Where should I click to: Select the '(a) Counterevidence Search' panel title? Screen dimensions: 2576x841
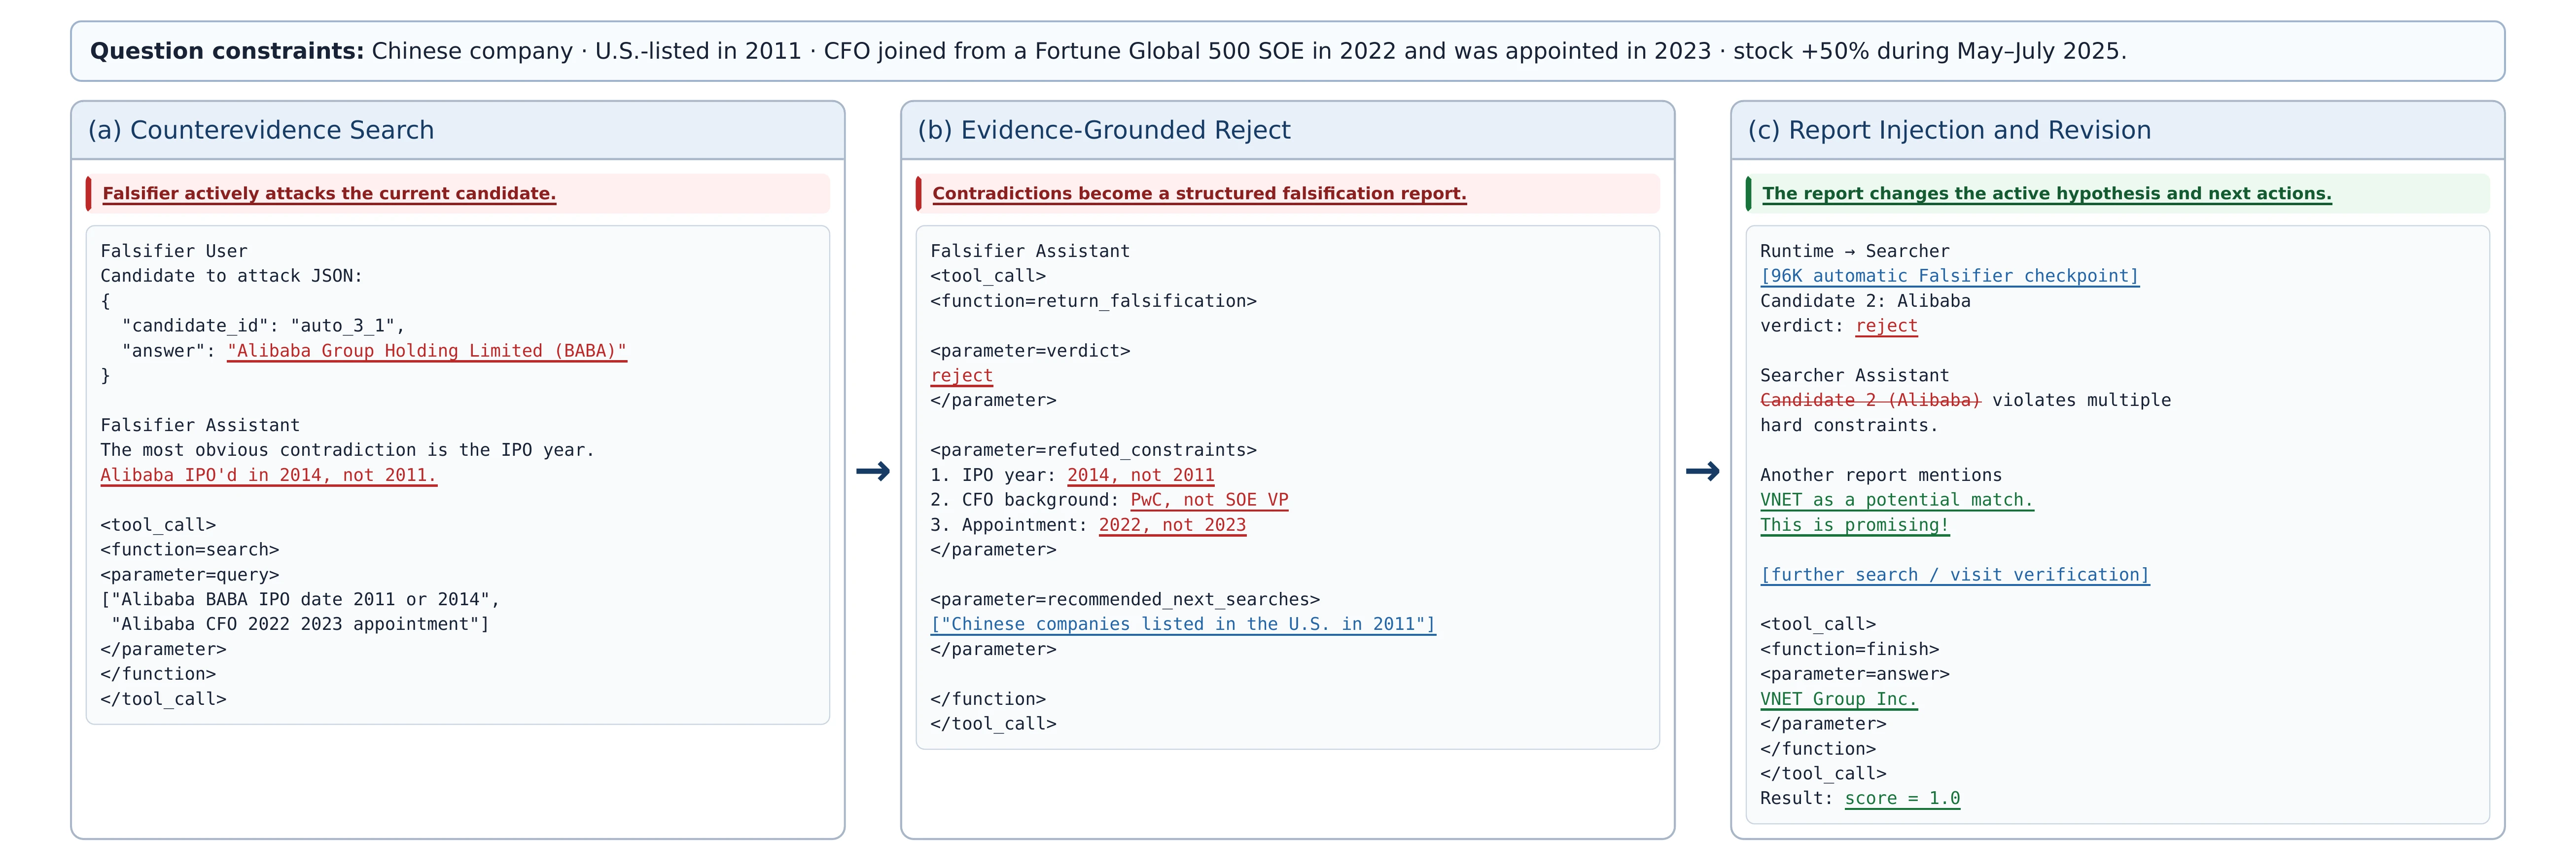coord(261,130)
